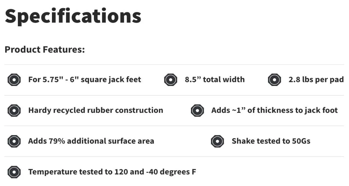349x186 pixels.
Task: Select the text 'For 5.75" - 6" square jack feet'
Action: coord(85,80)
